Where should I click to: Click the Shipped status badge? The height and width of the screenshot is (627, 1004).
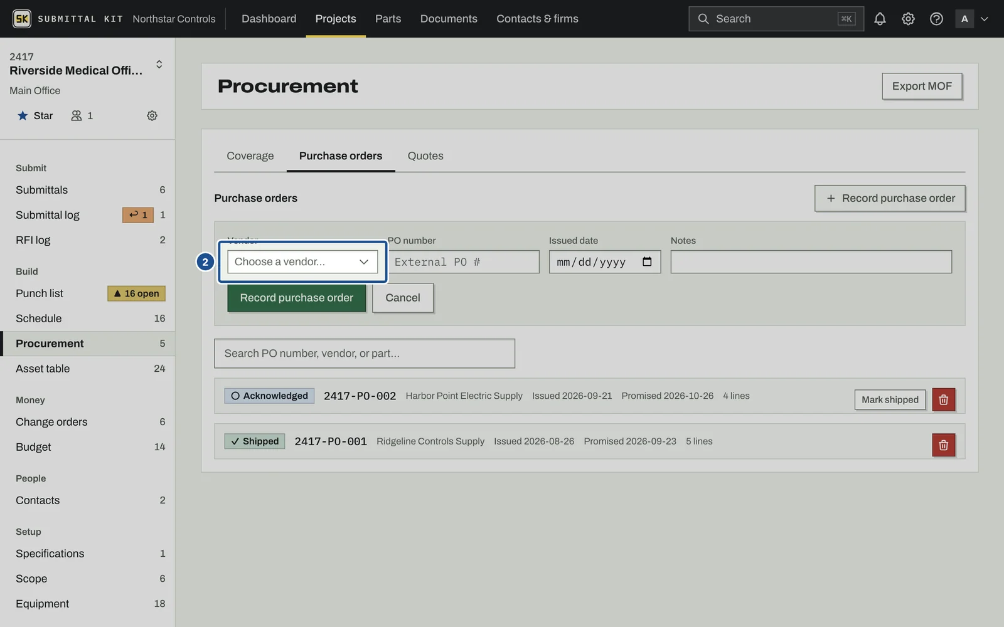255,441
